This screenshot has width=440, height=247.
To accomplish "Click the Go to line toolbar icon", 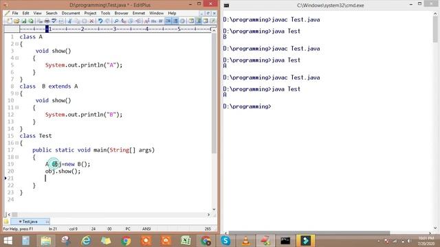I will (138, 21).
